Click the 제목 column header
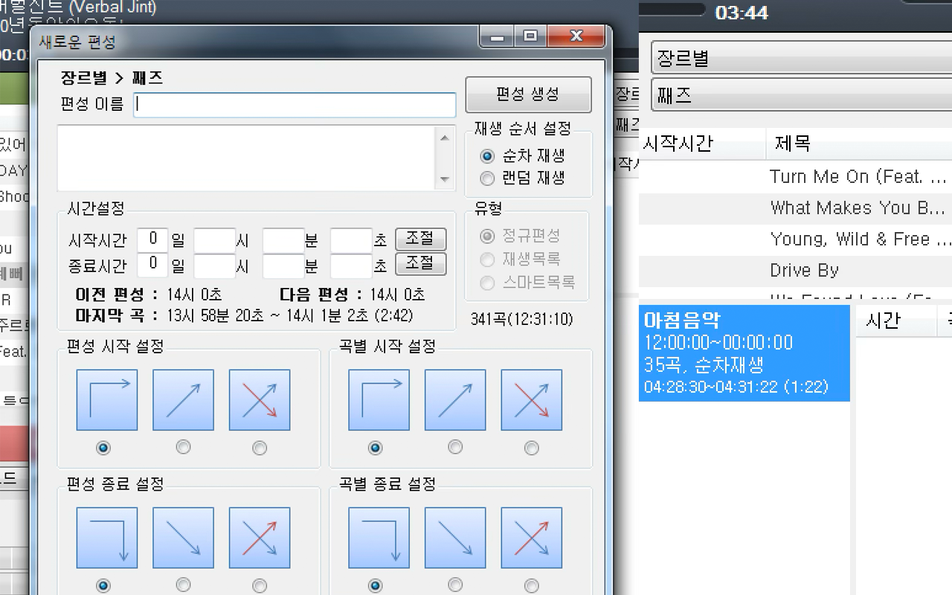The width and height of the screenshot is (952, 595). pyautogui.click(x=792, y=143)
